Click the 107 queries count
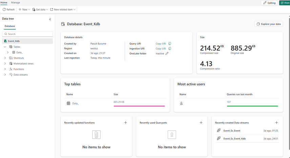 [229, 102]
